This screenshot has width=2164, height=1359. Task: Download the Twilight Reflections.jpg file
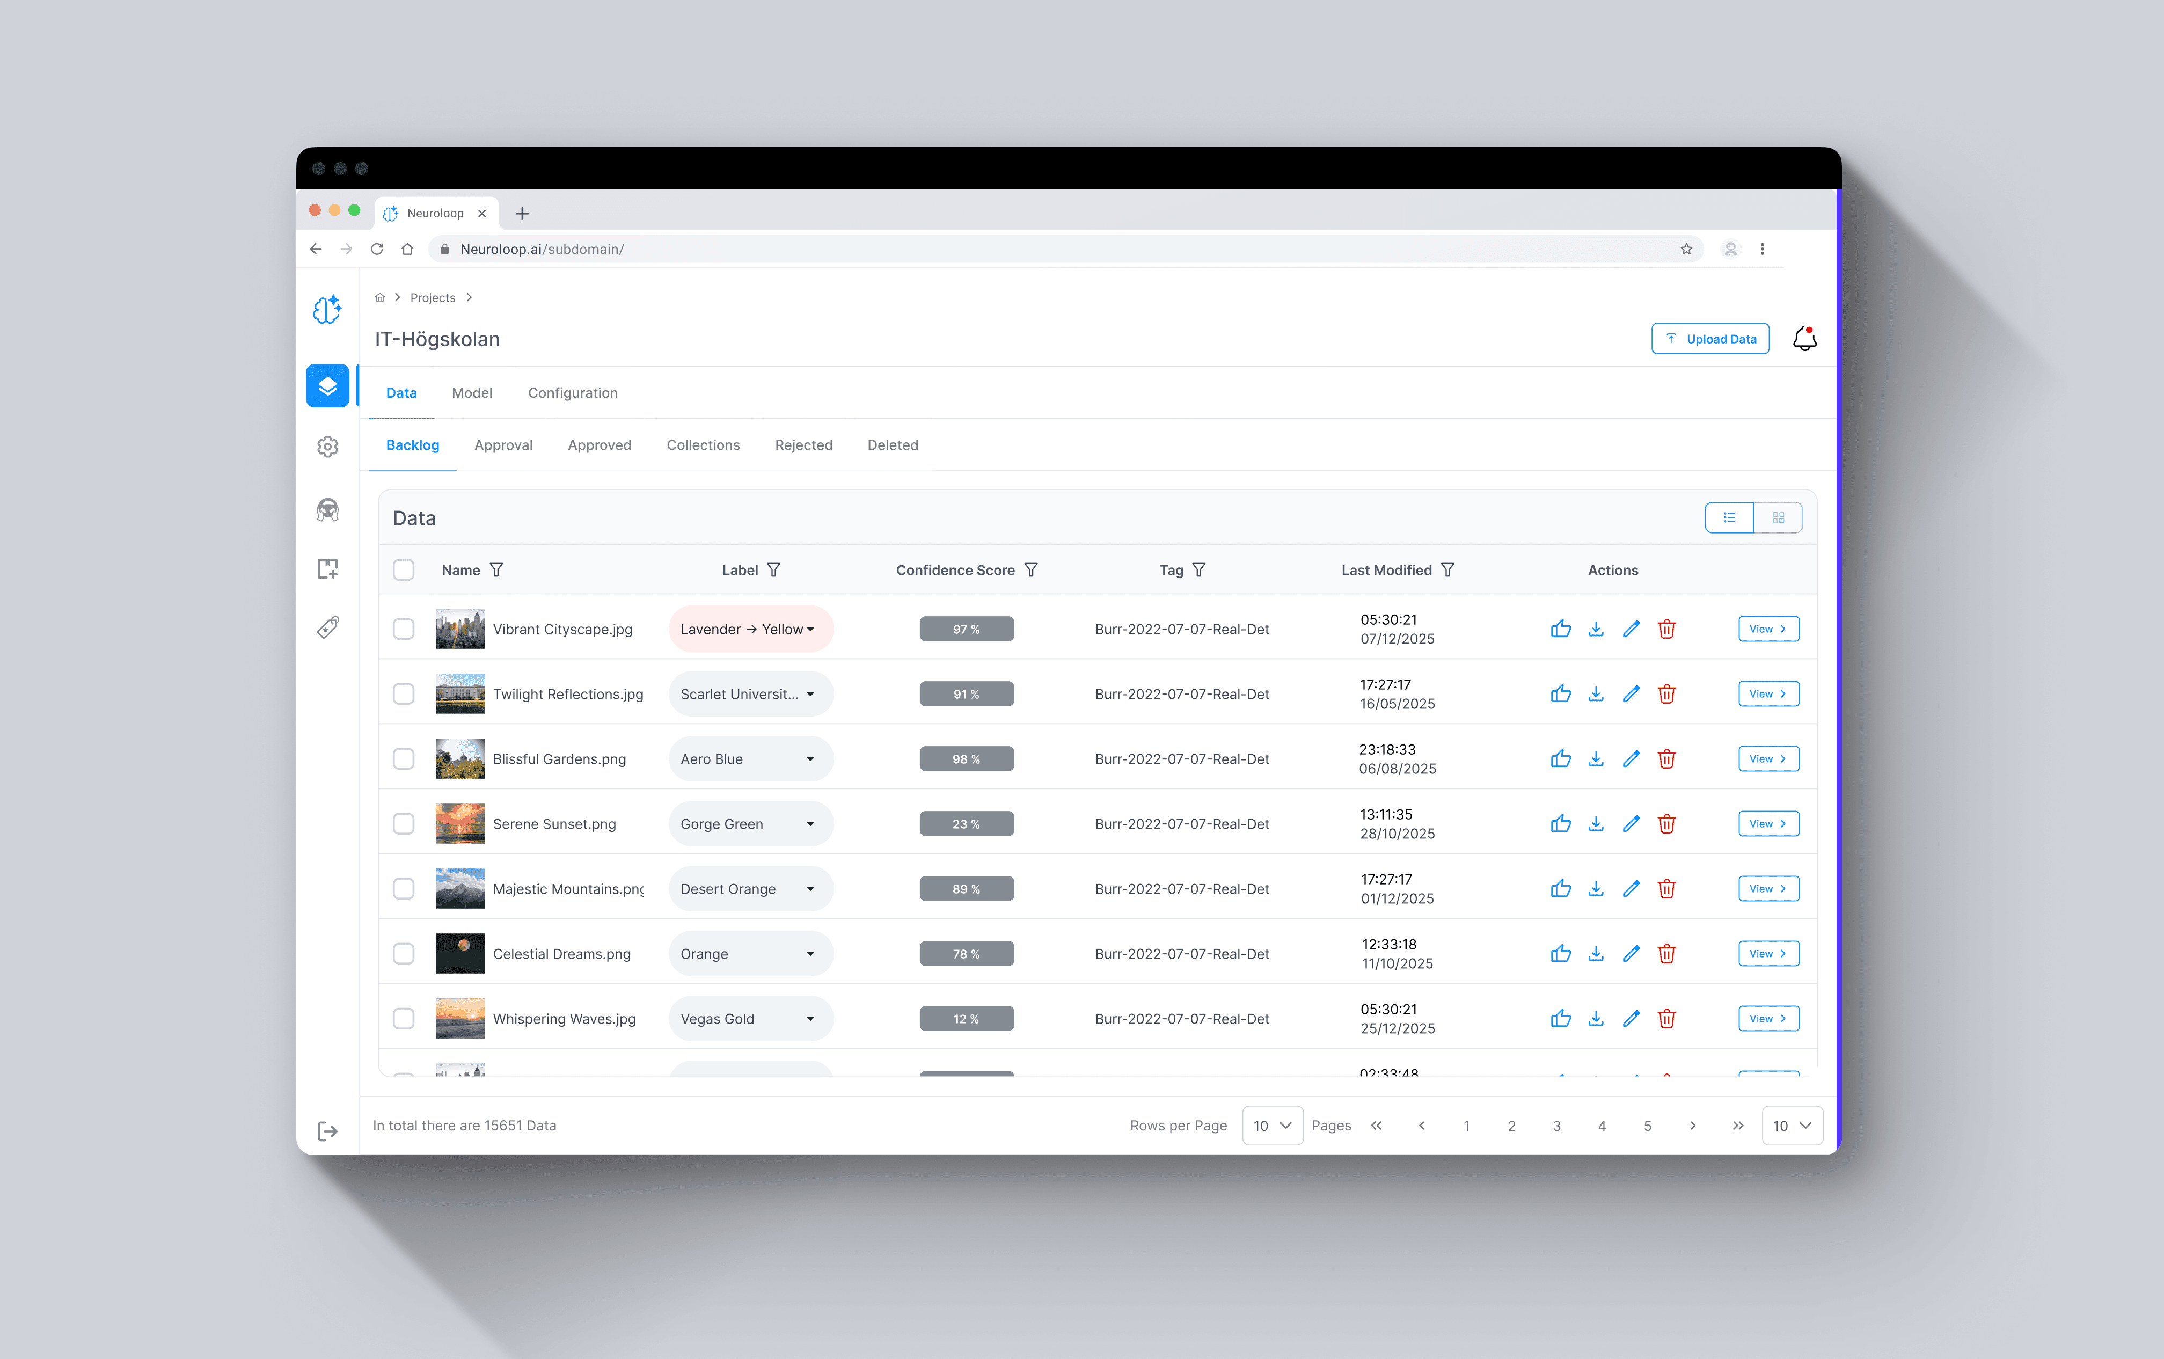[1595, 694]
